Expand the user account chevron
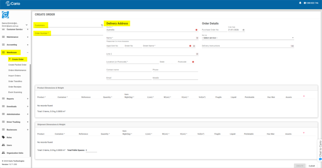 [x=26, y=25]
